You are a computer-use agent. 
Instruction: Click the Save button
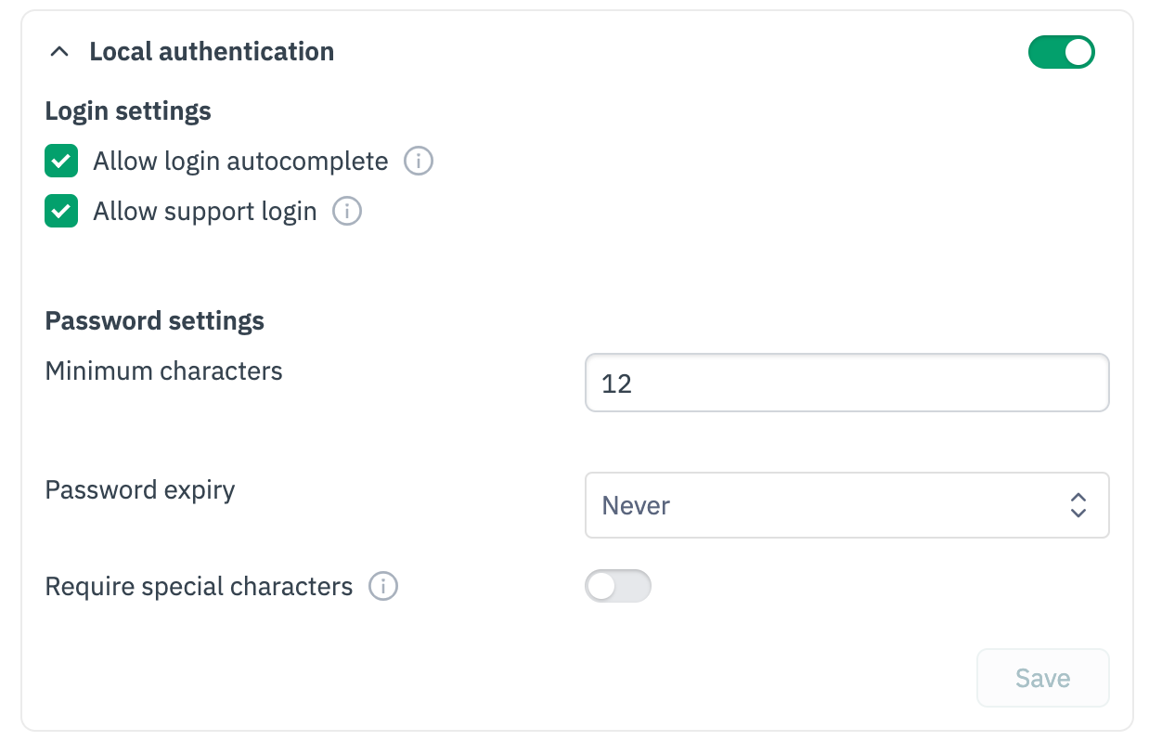1042,678
